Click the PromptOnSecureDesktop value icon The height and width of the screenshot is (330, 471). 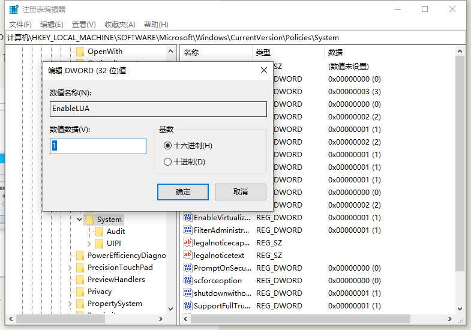click(x=187, y=268)
